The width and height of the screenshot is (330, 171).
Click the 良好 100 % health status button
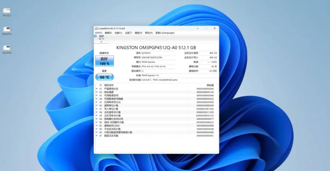click(x=105, y=61)
